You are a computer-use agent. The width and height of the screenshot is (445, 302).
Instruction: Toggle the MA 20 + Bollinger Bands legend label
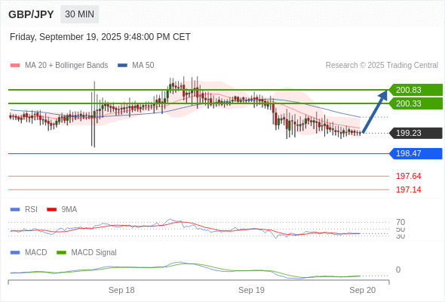point(66,66)
